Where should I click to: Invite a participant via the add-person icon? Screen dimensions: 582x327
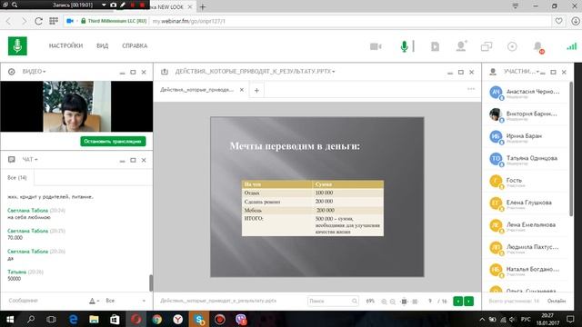(x=461, y=46)
